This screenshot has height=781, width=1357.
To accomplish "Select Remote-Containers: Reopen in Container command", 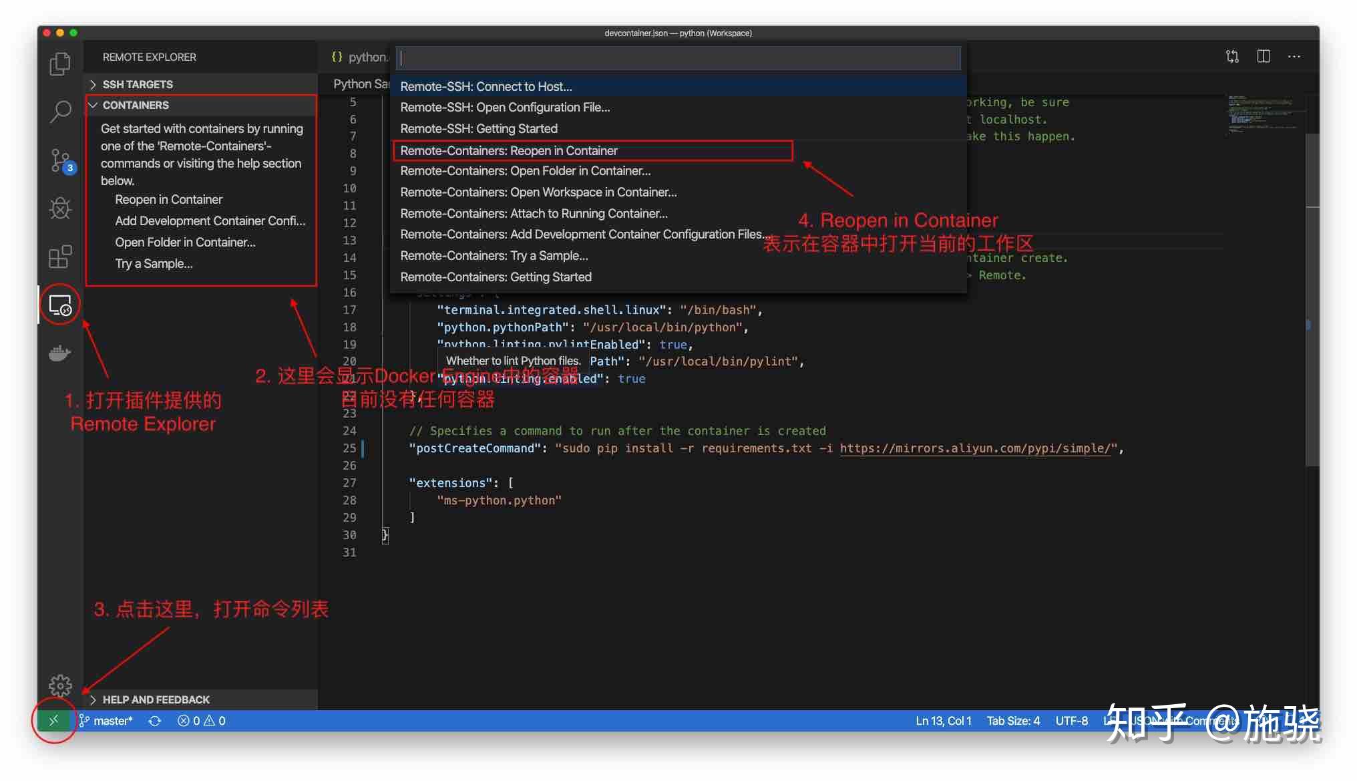I will (x=509, y=150).
